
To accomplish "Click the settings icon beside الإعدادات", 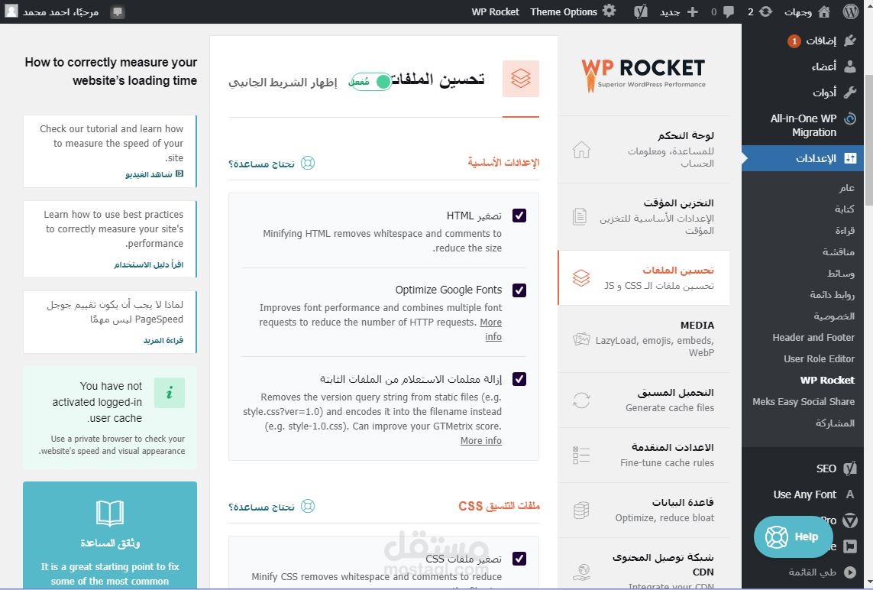I will pos(850,158).
